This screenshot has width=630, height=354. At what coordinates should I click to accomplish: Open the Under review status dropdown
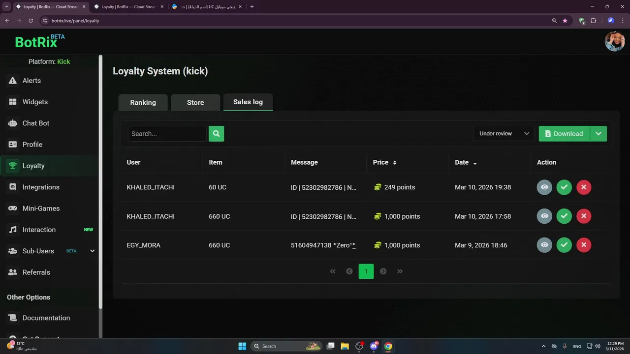(504, 134)
